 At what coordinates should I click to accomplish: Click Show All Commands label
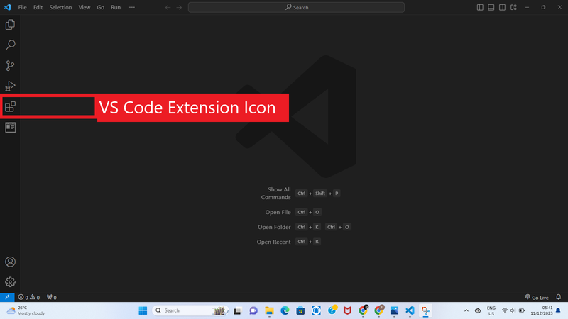click(275, 193)
